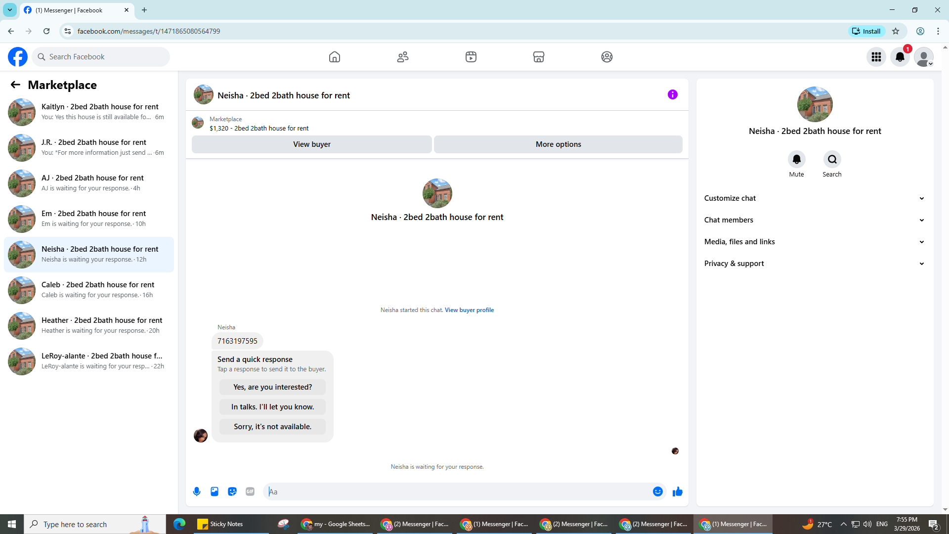Image resolution: width=949 pixels, height=534 pixels.
Task: Open Chrome three-dot menu
Action: (x=938, y=31)
